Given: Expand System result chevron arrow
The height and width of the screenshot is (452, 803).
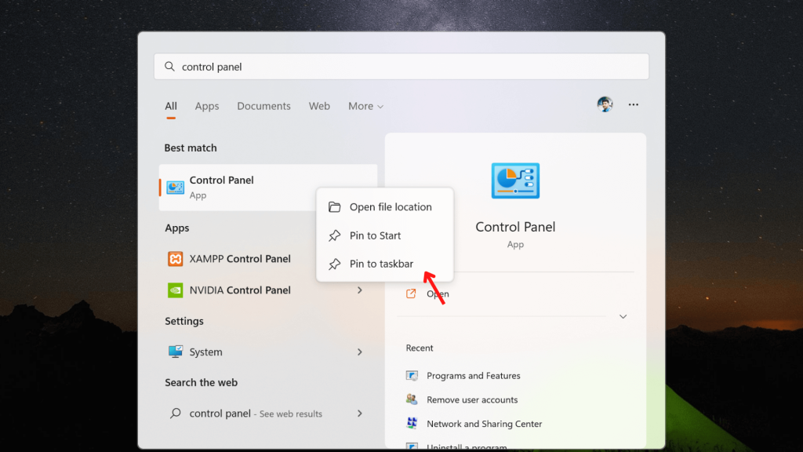Looking at the screenshot, I should (x=360, y=352).
